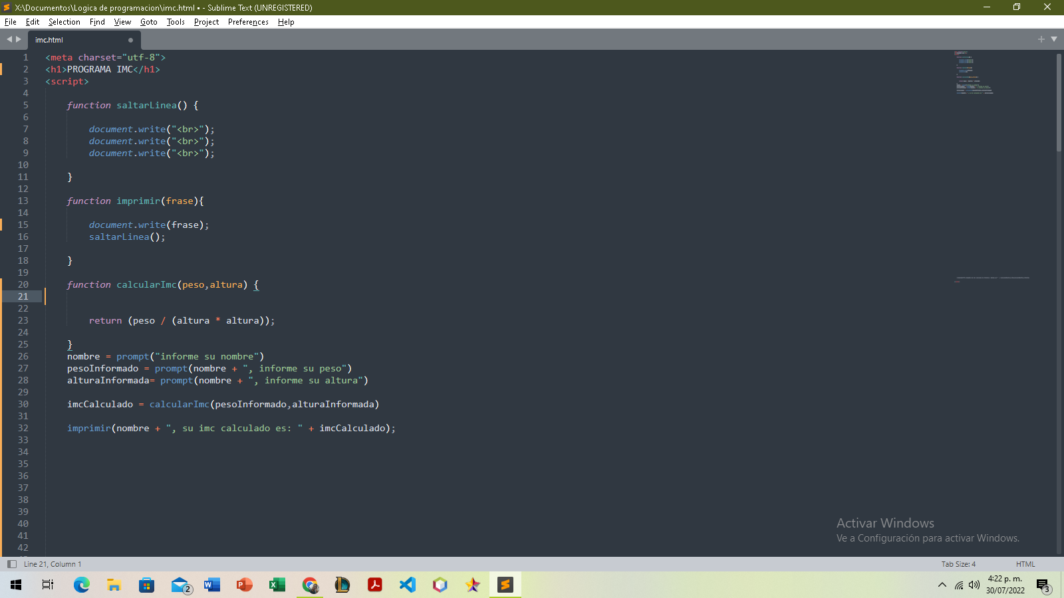1064x598 pixels.
Task: Open Microsoft Word from the taskbar
Action: [x=211, y=585]
